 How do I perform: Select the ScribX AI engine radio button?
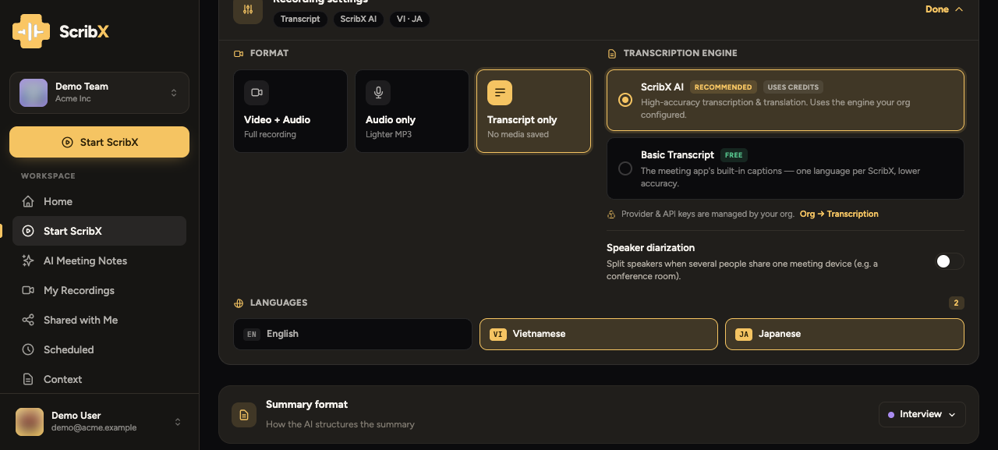tap(625, 100)
